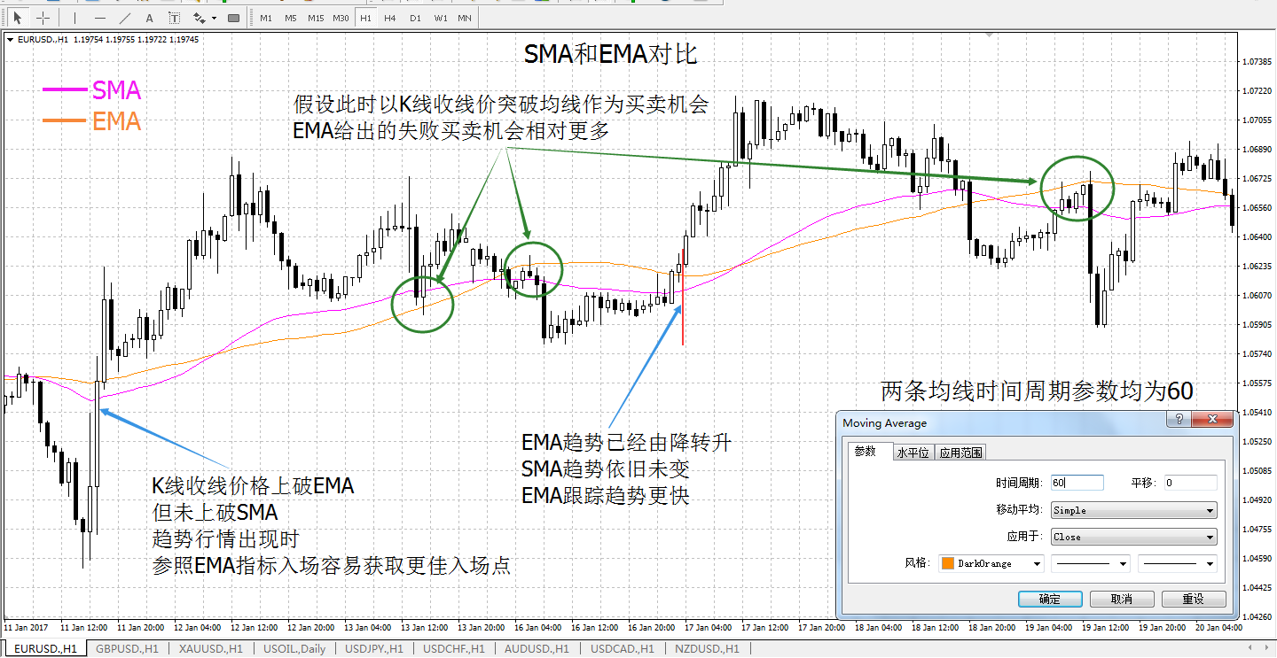Open the line style dropdown
Image resolution: width=1277 pixels, height=658 pixels.
point(1091,563)
